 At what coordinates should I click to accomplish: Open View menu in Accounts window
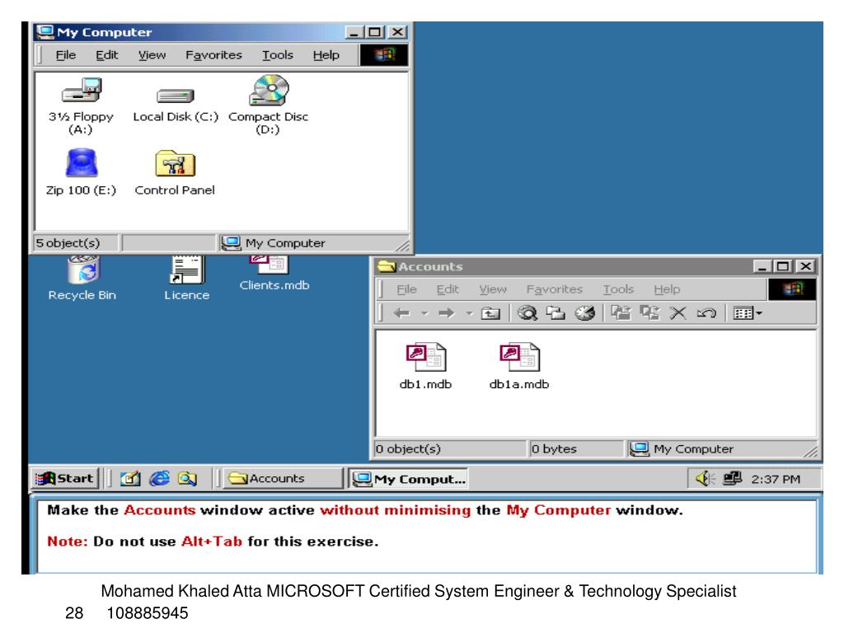point(493,289)
